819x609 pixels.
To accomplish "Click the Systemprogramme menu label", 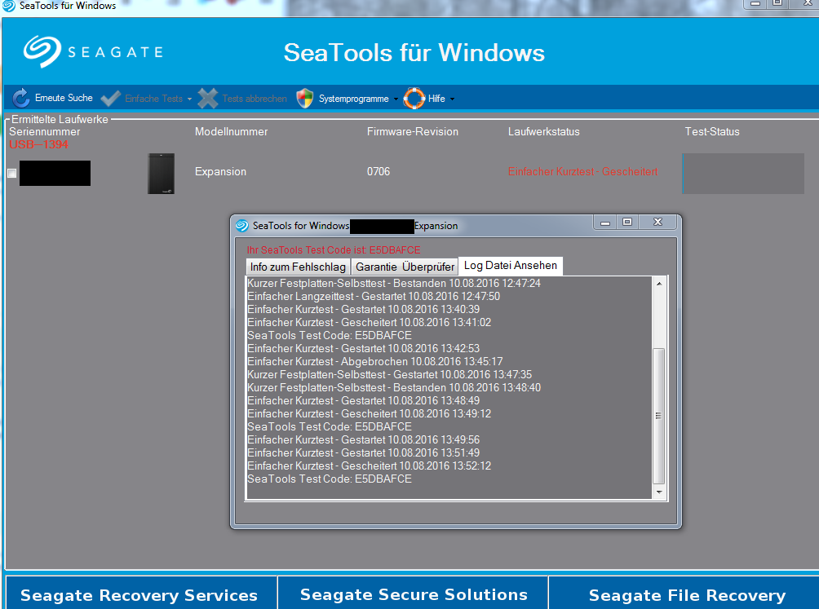I will pos(353,99).
